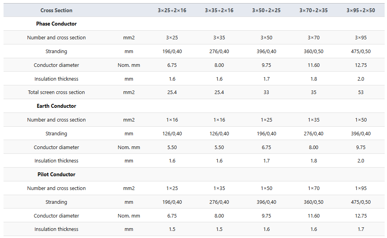Click the Total screen cross section value 53

pyautogui.click(x=361, y=92)
